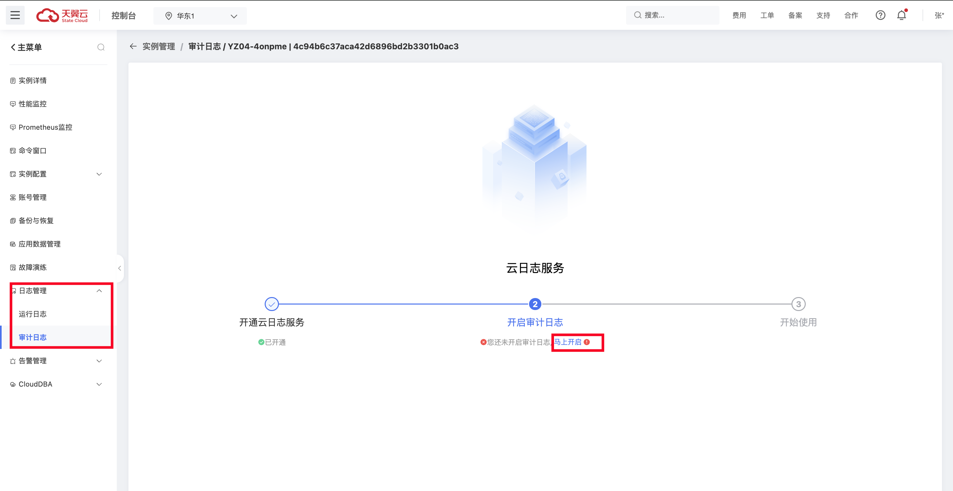Click the sidebar search icon
This screenshot has width=953, height=491.
101,47
